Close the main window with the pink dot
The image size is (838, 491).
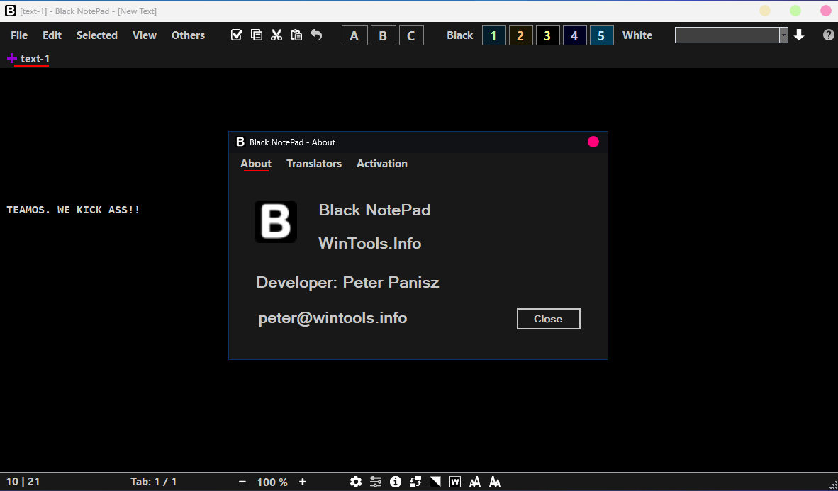click(826, 11)
